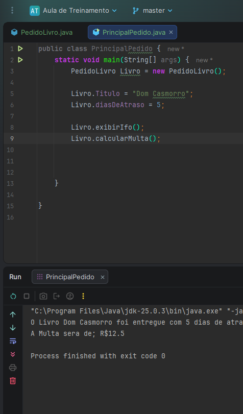The height and width of the screenshot is (414, 243).
Task: Toggle scroll to end of console
Action: point(13,354)
